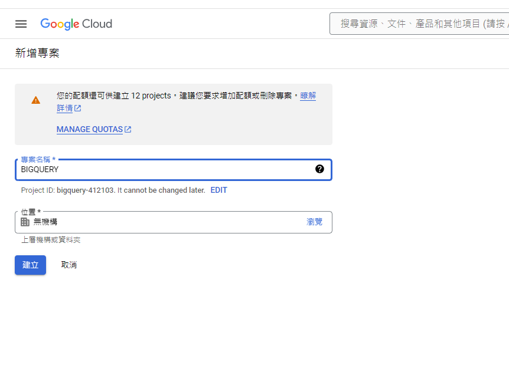The height and width of the screenshot is (385, 509).
Task: Open the hamburger navigation menu
Action: (x=21, y=24)
